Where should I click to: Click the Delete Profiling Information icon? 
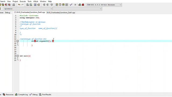point(83,5)
